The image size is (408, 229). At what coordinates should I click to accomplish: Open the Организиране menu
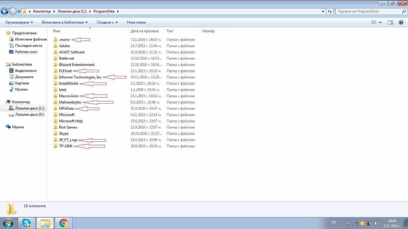(19, 22)
